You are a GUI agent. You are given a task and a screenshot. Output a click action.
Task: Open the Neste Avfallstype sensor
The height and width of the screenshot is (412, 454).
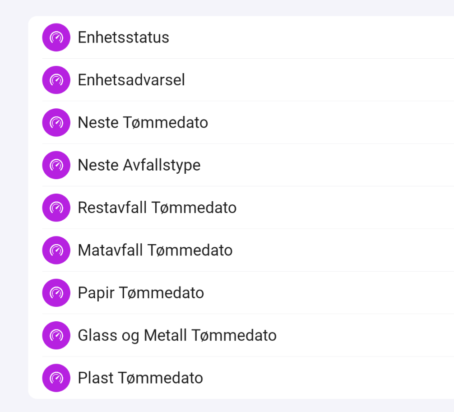tap(139, 165)
